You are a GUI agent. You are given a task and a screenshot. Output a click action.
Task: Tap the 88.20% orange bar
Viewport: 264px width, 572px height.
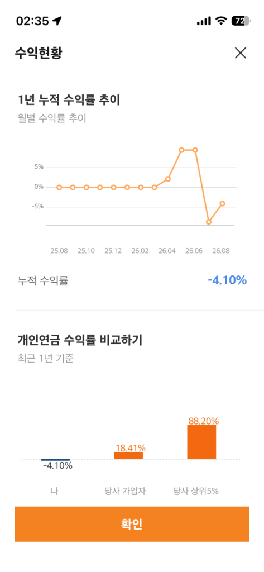201,442
